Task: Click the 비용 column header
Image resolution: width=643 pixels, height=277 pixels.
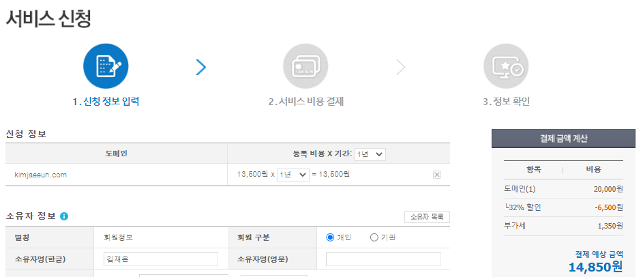Action: [593, 169]
